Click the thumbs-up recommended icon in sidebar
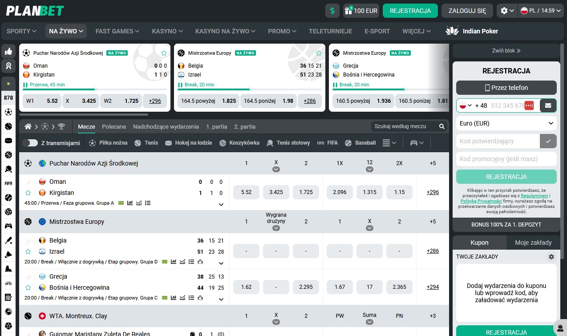The height and width of the screenshot is (336, 567). [x=8, y=52]
